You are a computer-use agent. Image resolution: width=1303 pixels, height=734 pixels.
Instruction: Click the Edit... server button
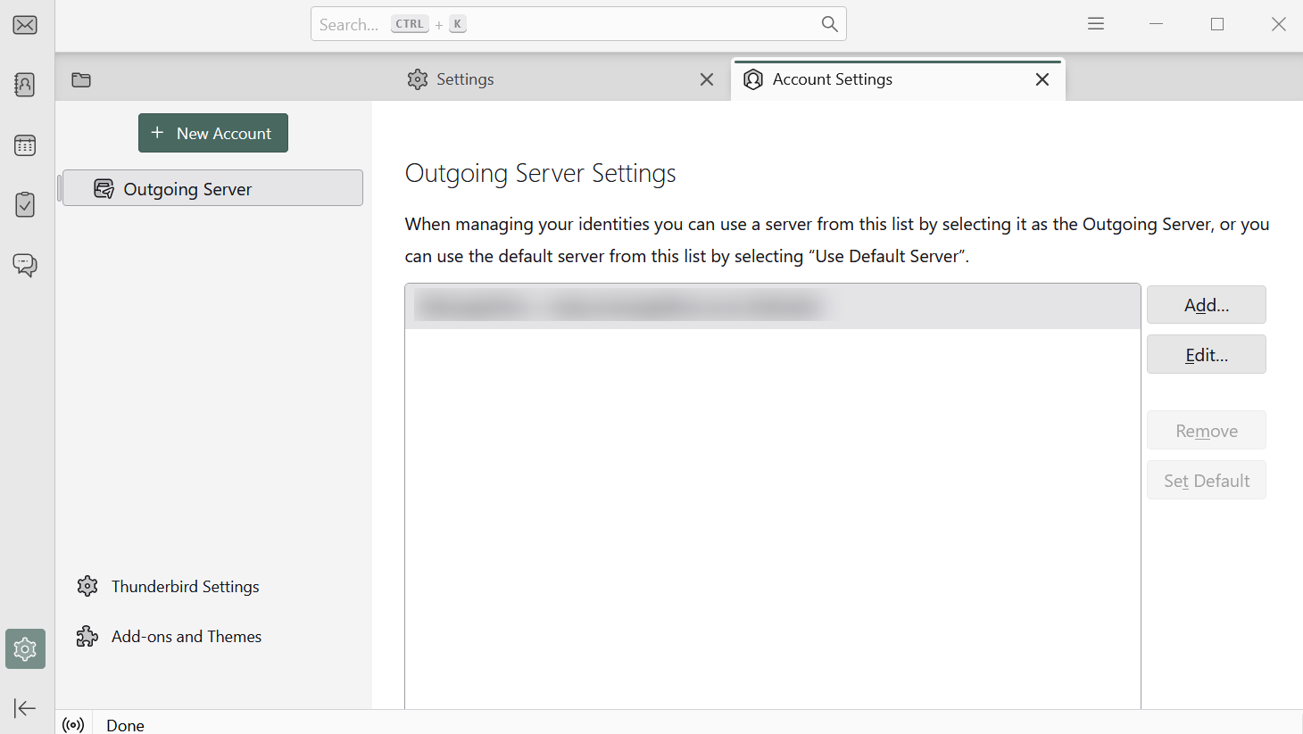[1206, 355]
